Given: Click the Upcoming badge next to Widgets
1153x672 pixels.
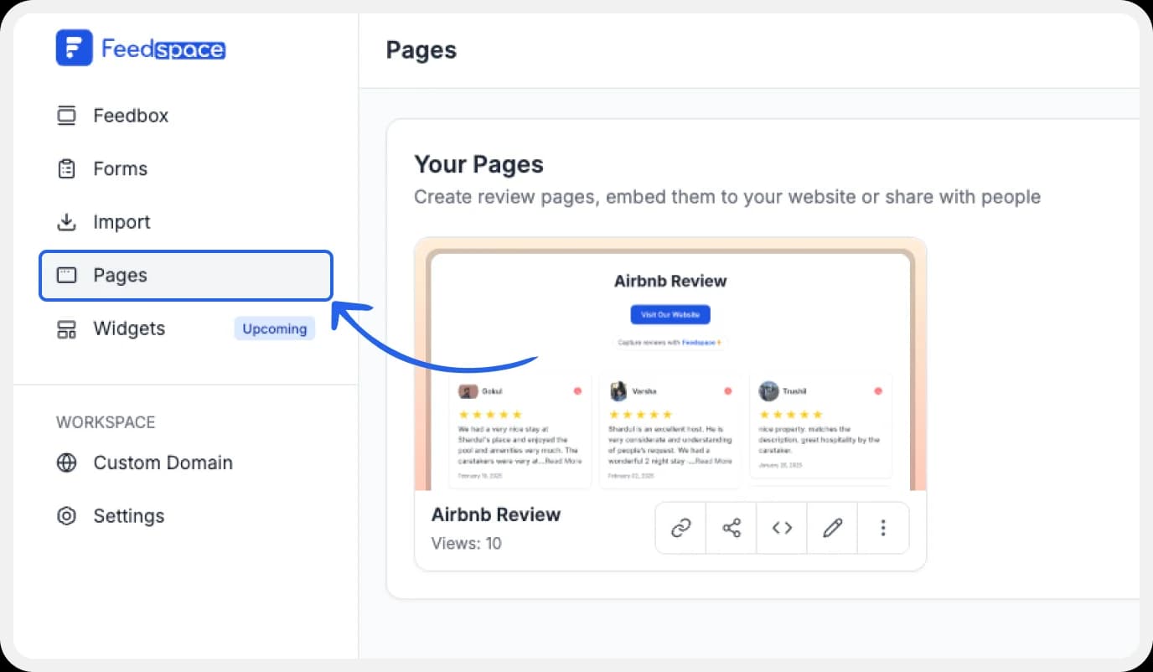Looking at the screenshot, I should [274, 329].
